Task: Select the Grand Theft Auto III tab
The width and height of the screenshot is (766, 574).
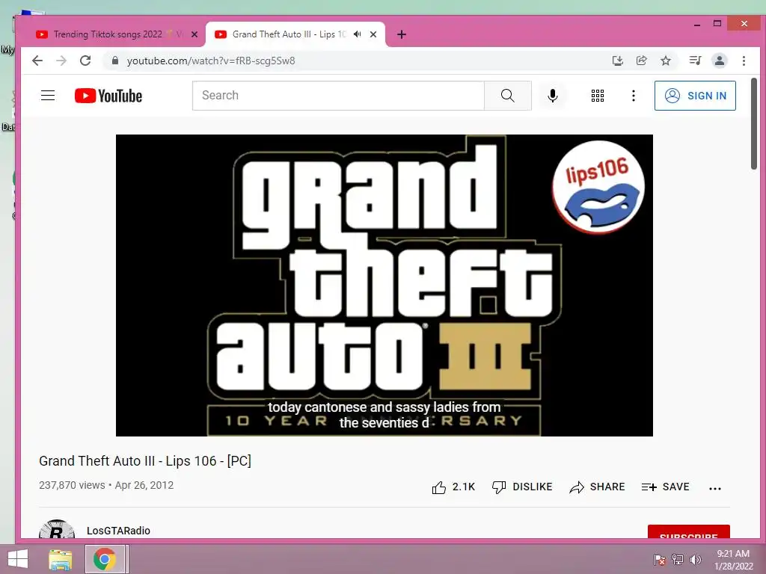Action: (x=288, y=34)
